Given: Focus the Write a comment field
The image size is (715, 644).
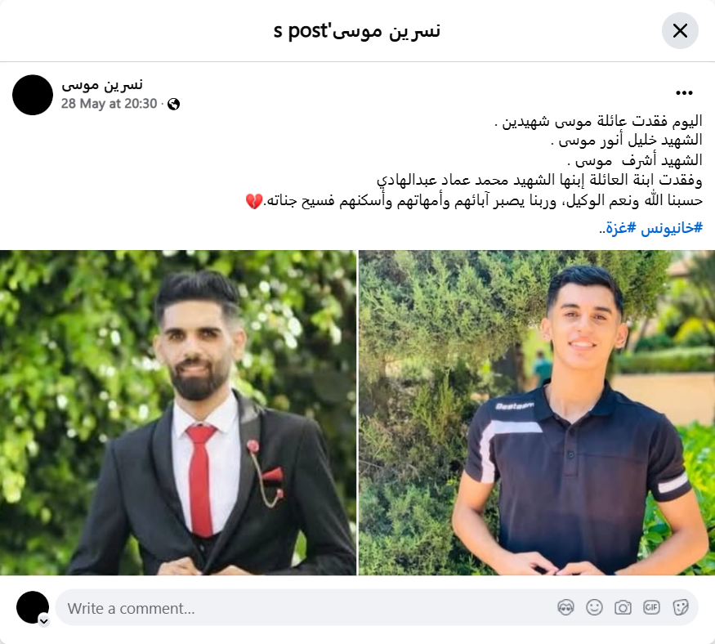Looking at the screenshot, I should 377,607.
